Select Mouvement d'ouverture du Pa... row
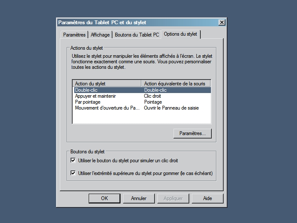Screen dimensions: 297x223 pyautogui.click(x=143, y=108)
